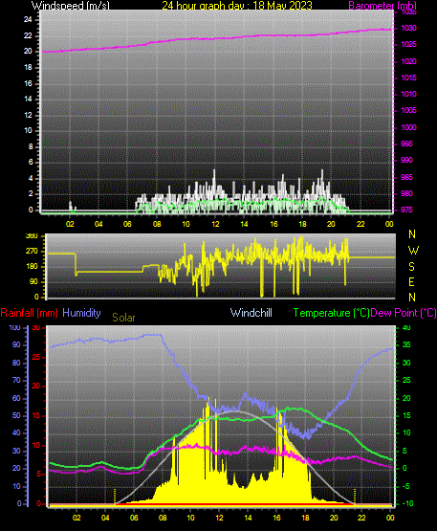The image size is (437, 531).
Task: Select the 1020 barometer scale value
Action: 408,61
